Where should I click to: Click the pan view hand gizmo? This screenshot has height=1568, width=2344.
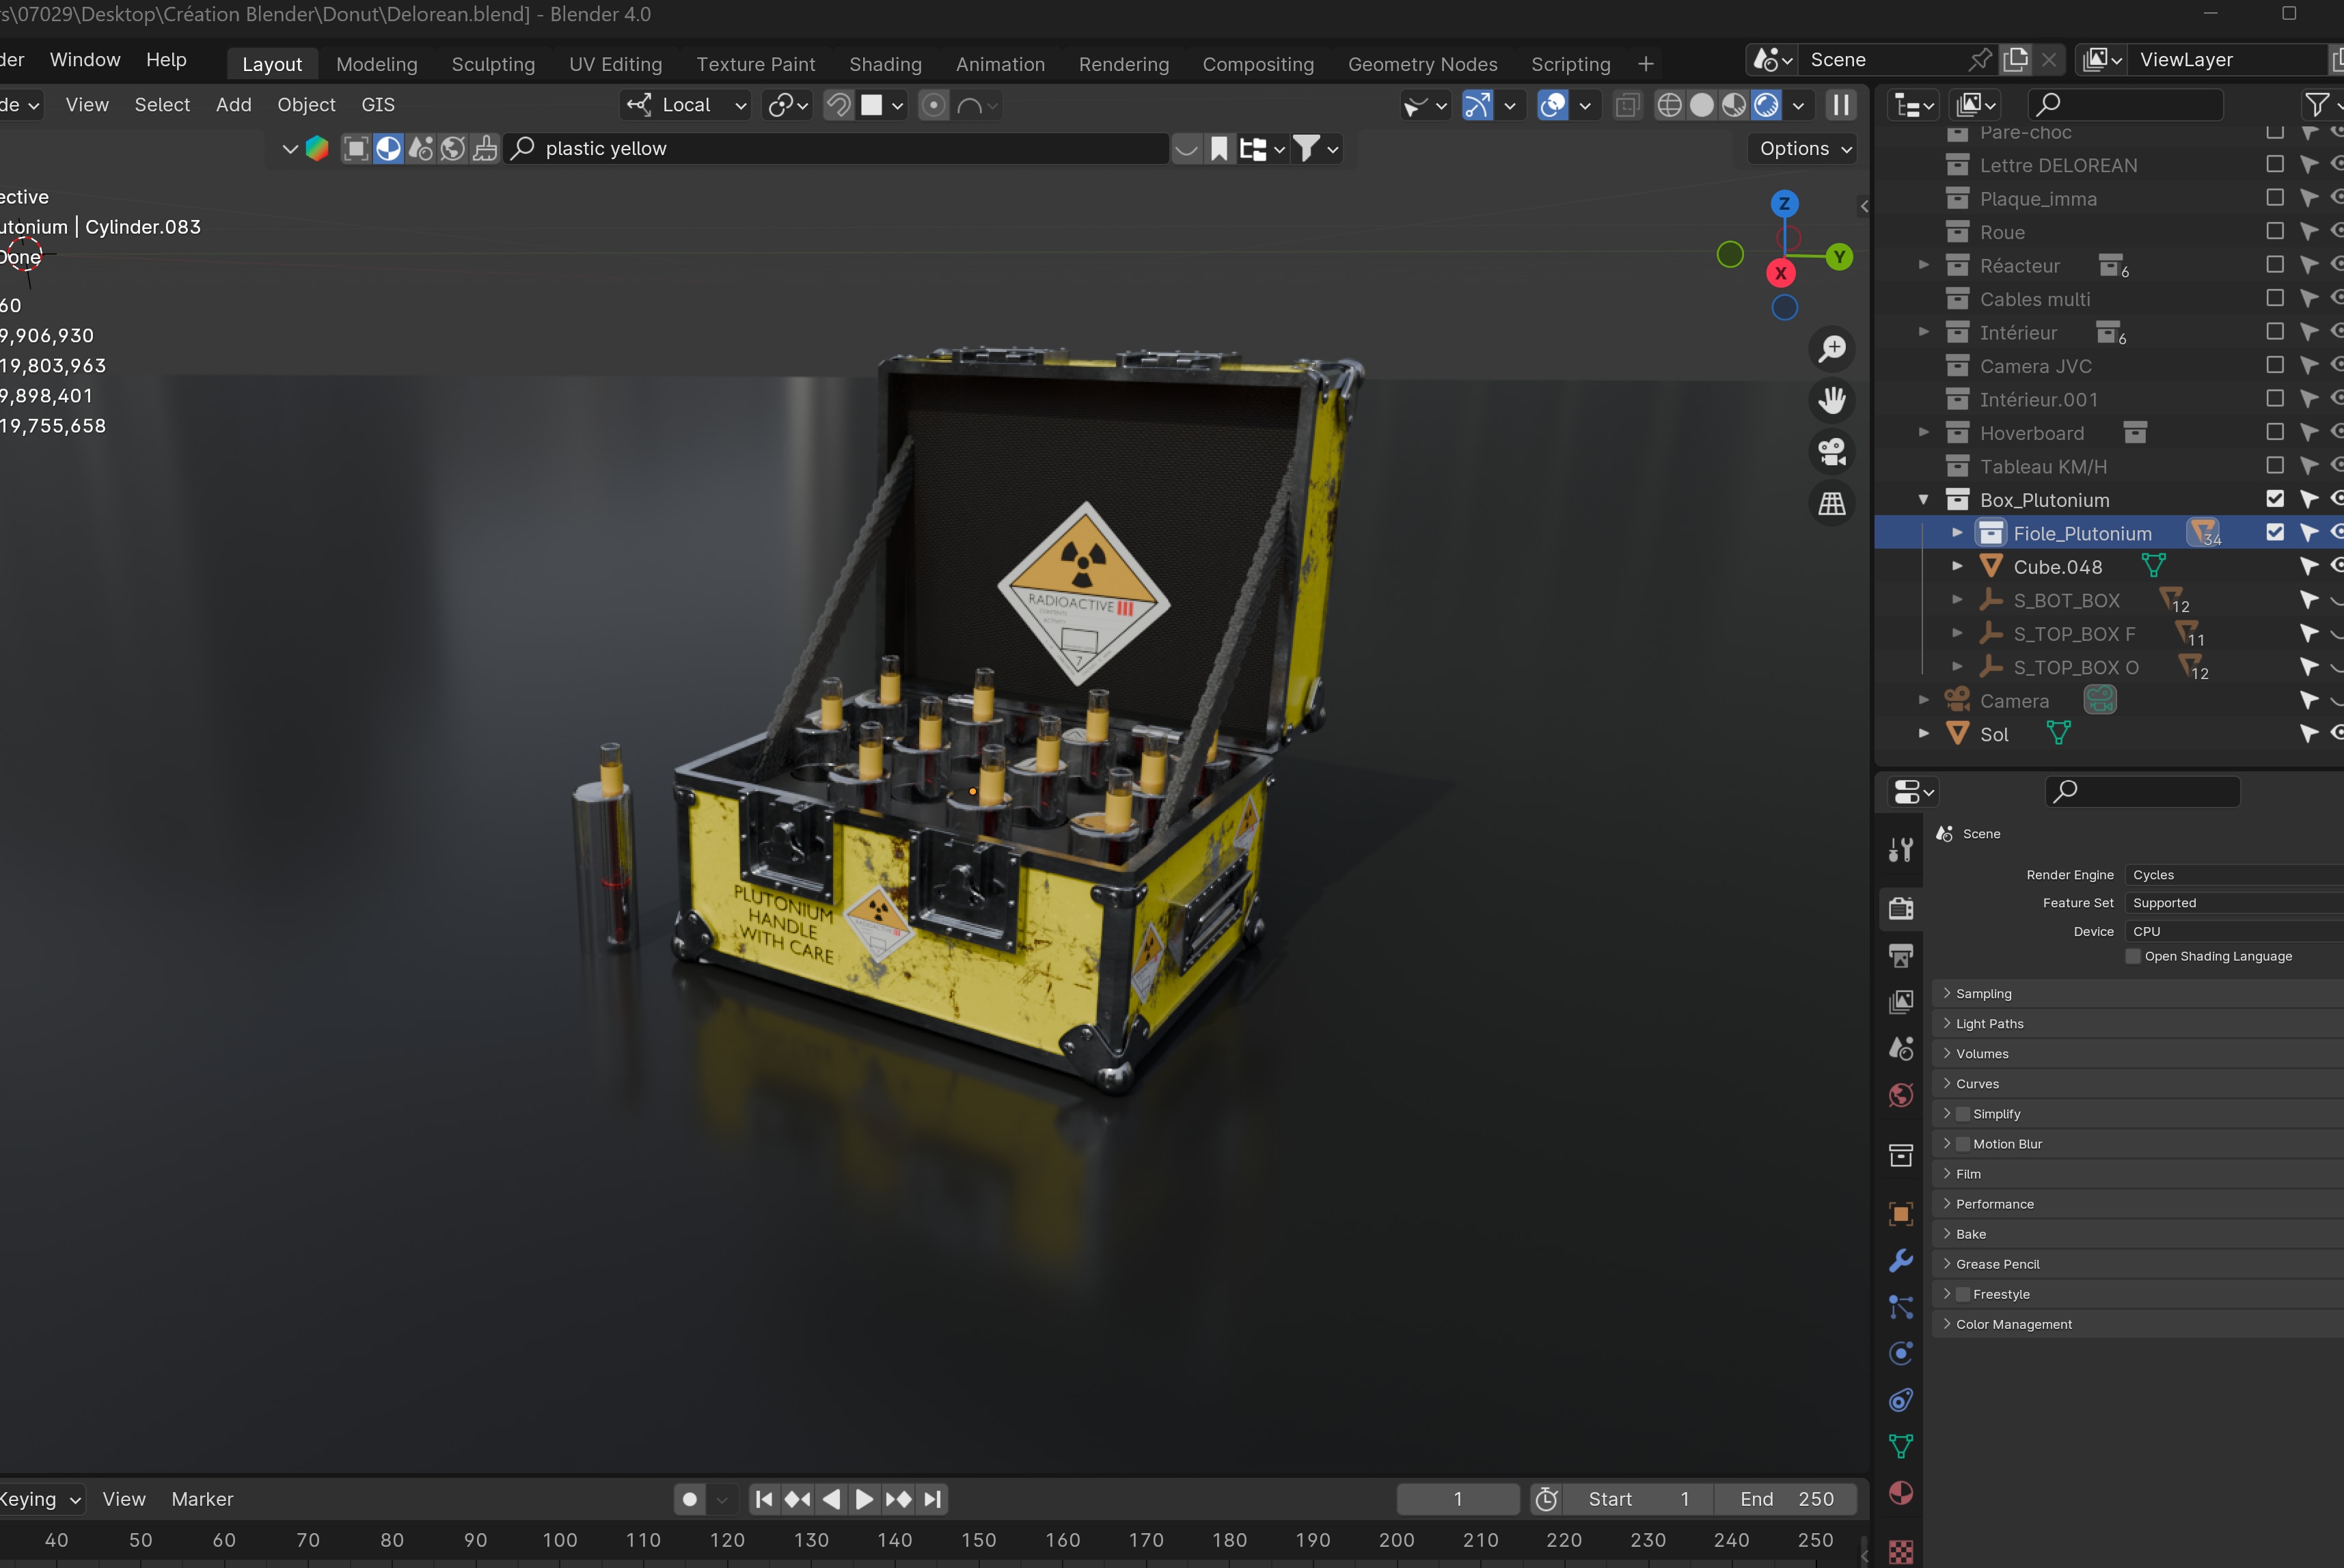coord(1831,400)
